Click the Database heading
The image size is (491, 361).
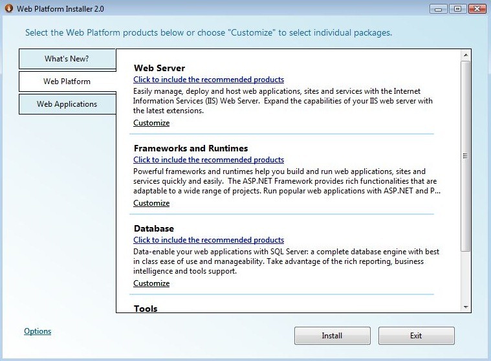click(154, 228)
